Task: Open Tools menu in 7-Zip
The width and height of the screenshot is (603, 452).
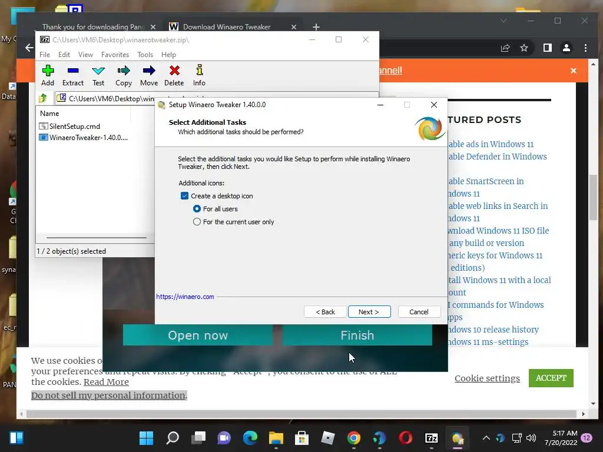Action: 145,55
